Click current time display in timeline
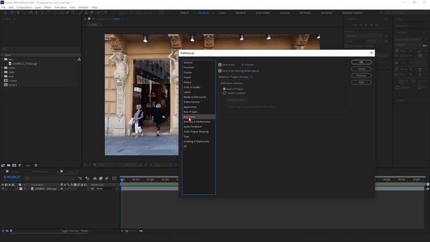 click(12, 177)
